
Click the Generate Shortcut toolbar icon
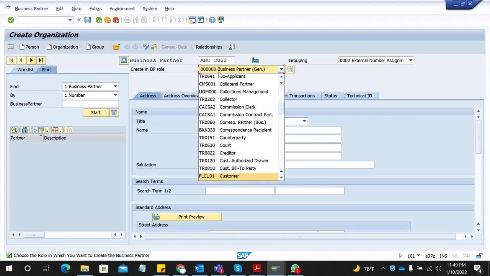(201, 20)
